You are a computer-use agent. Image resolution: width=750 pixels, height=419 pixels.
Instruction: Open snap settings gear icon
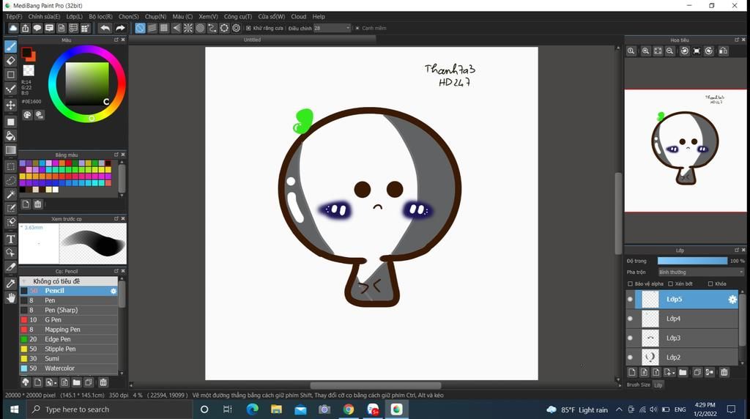click(237, 29)
